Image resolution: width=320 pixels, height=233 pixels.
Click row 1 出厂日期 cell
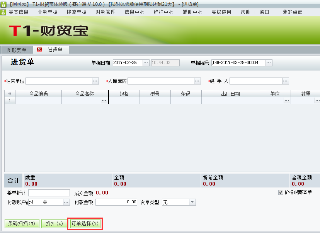pyautogui.click(x=231, y=101)
